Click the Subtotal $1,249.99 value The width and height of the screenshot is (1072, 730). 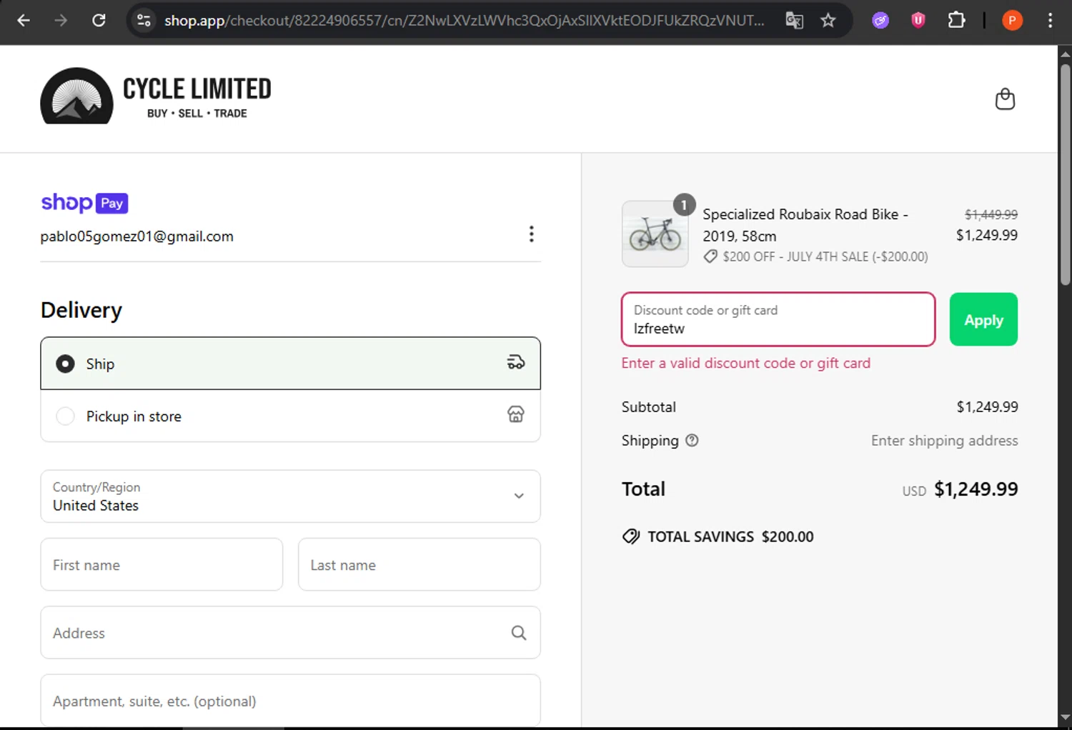(988, 407)
